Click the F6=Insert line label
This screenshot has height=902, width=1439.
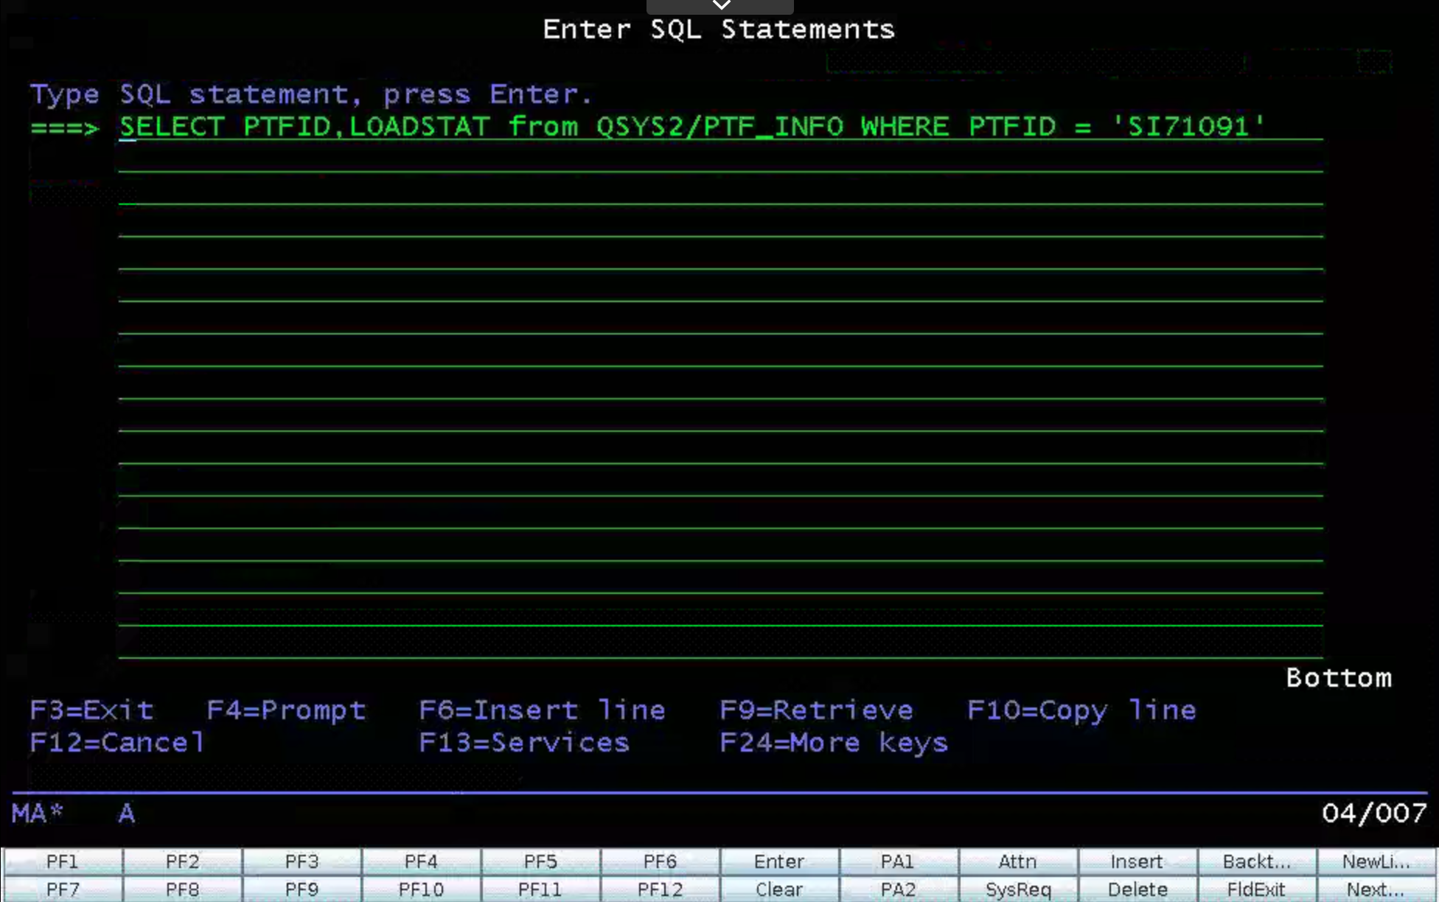point(543,710)
